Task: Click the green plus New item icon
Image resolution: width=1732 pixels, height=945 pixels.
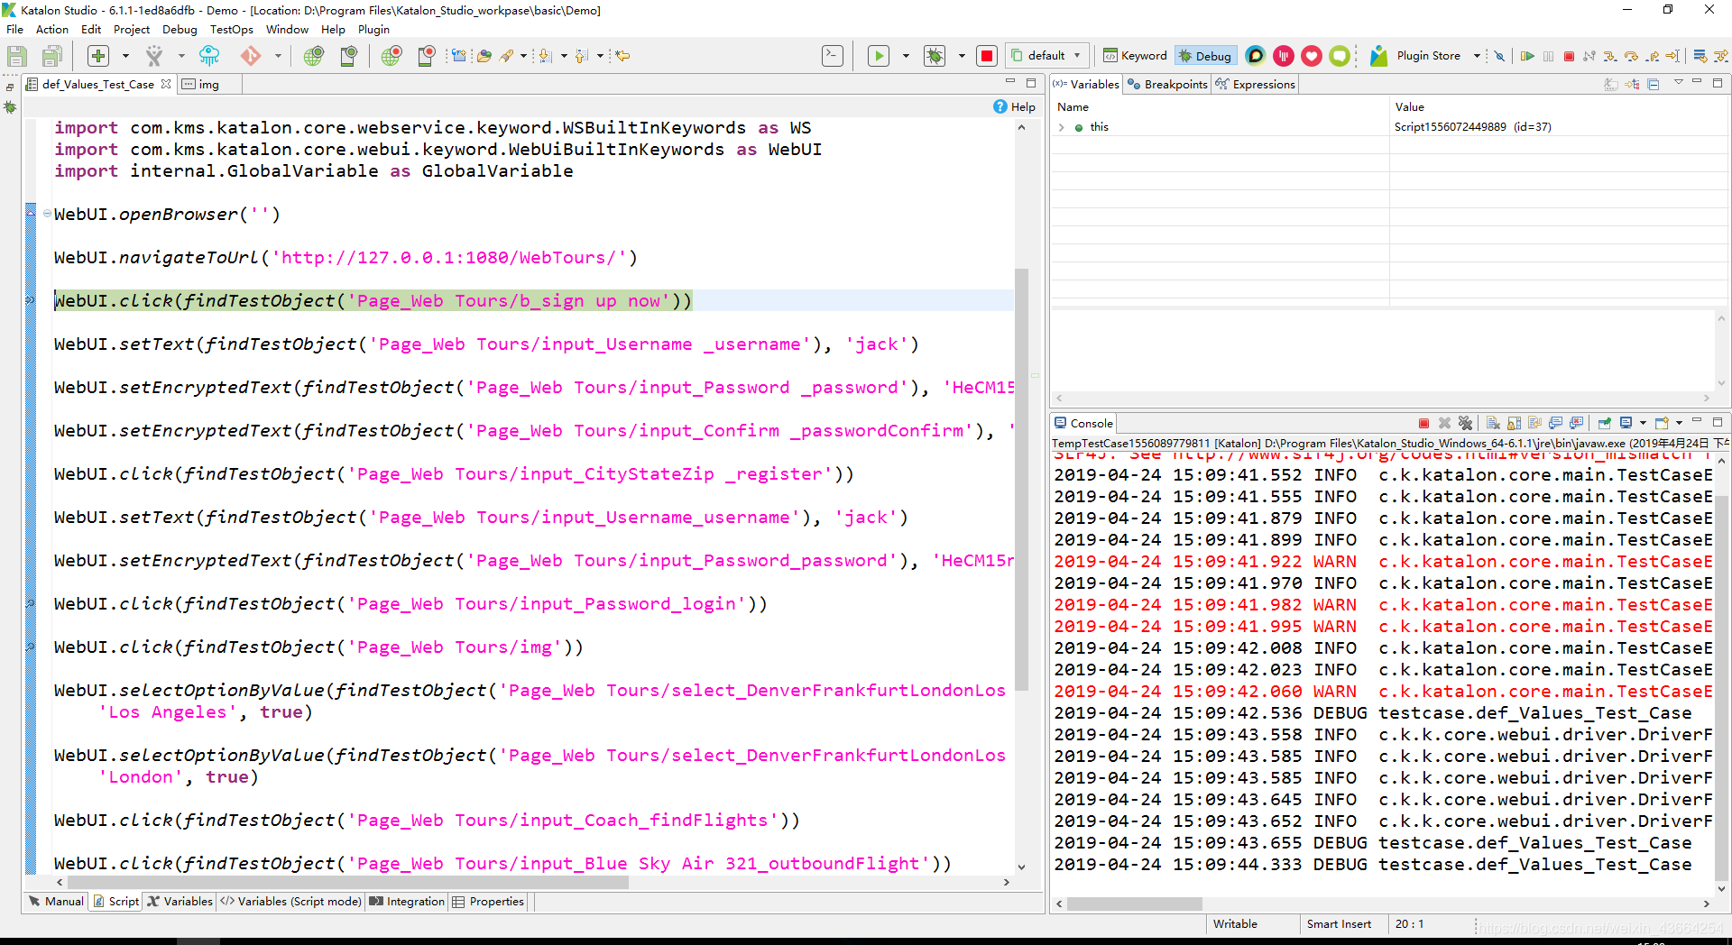Action: click(98, 56)
